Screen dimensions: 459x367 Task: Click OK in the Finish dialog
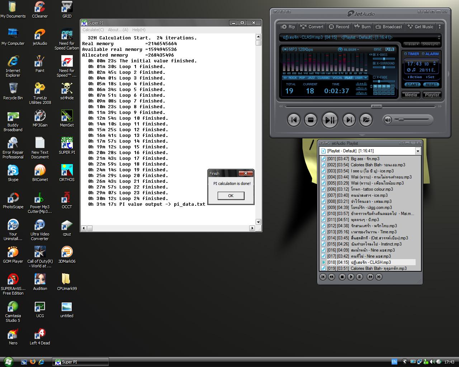[231, 196]
